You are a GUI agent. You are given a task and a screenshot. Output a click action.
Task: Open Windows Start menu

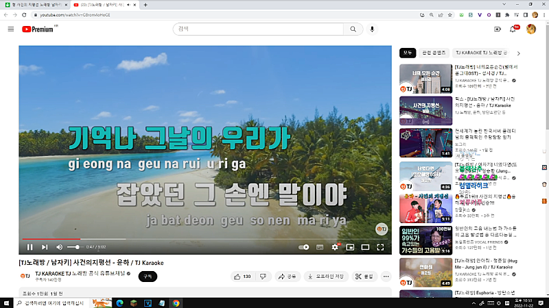coord(6,303)
